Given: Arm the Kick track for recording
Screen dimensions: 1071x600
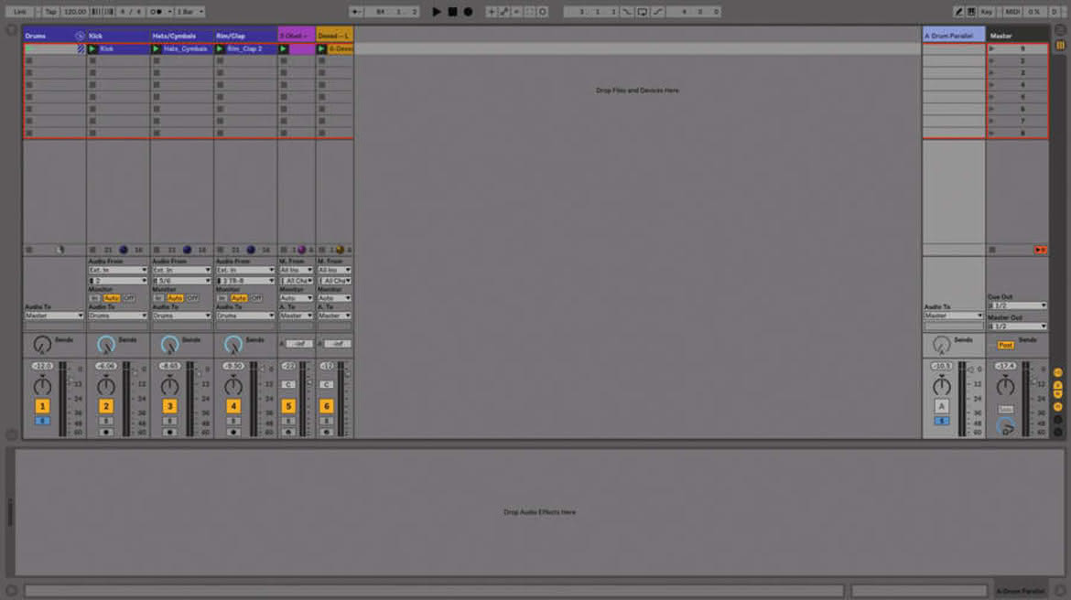Looking at the screenshot, I should [x=106, y=432].
